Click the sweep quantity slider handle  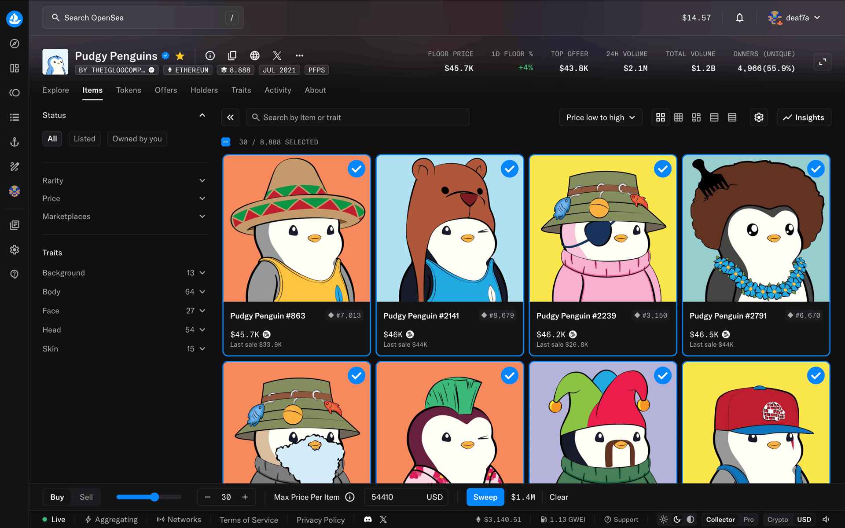point(154,497)
